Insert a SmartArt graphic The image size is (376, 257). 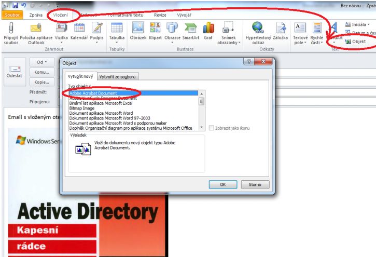(191, 31)
